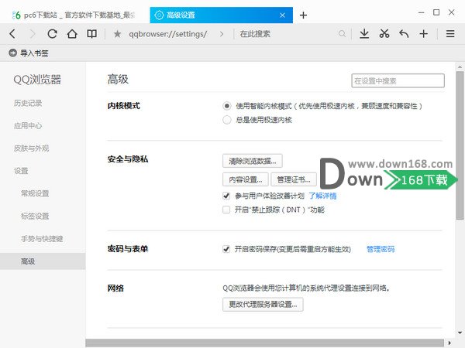Click the 内核模式 section heading
The height and width of the screenshot is (348, 465).
coord(124,106)
